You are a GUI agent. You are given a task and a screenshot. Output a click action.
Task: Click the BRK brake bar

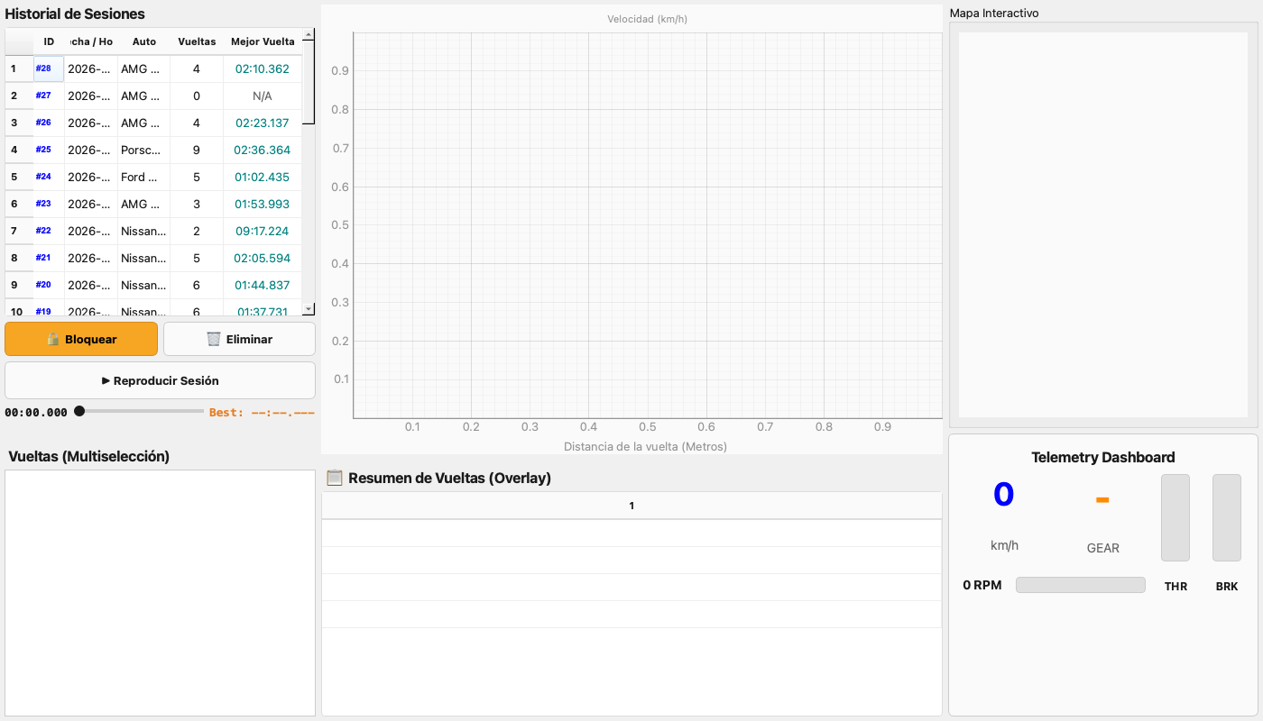click(x=1227, y=517)
